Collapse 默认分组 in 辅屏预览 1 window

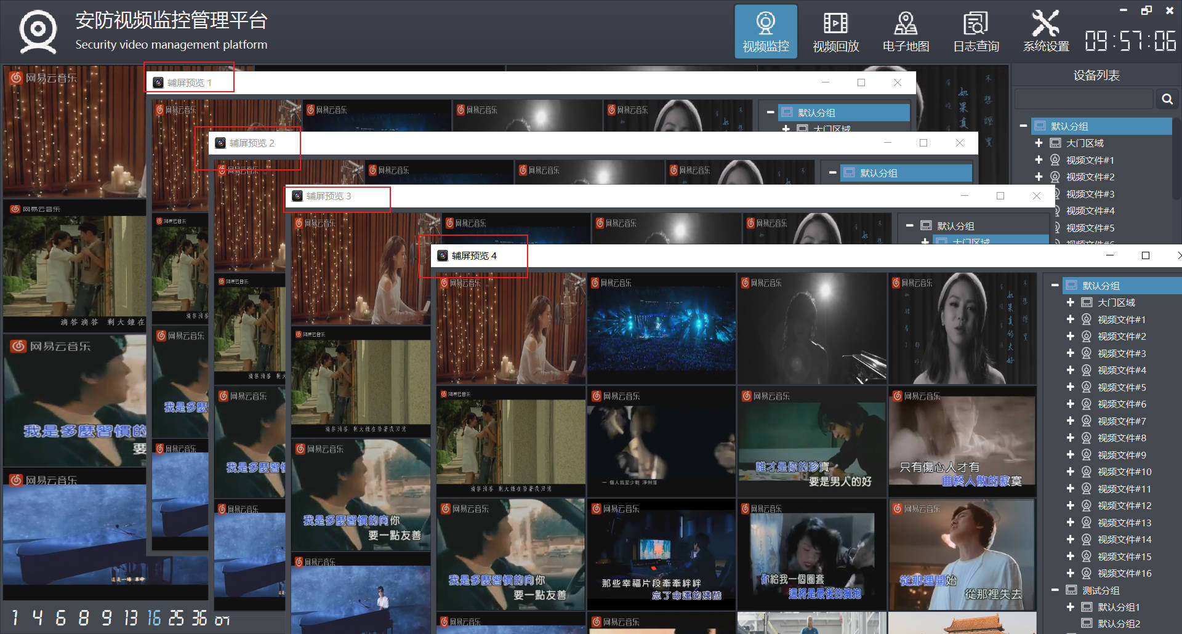tap(770, 113)
